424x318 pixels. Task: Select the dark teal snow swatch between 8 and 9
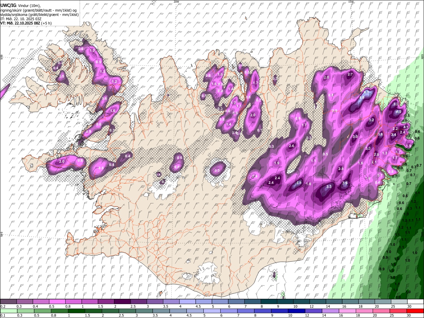[269, 302]
